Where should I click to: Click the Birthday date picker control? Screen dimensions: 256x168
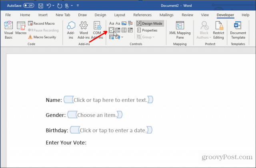pyautogui.click(x=111, y=130)
